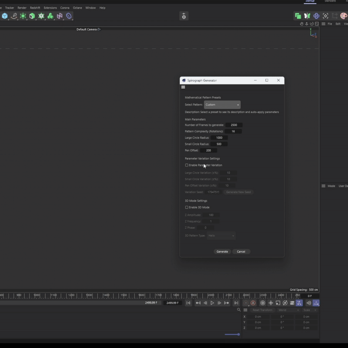Viewport: 348px width, 348px height.
Task: Open the Field objects icon
Action: click(60, 16)
